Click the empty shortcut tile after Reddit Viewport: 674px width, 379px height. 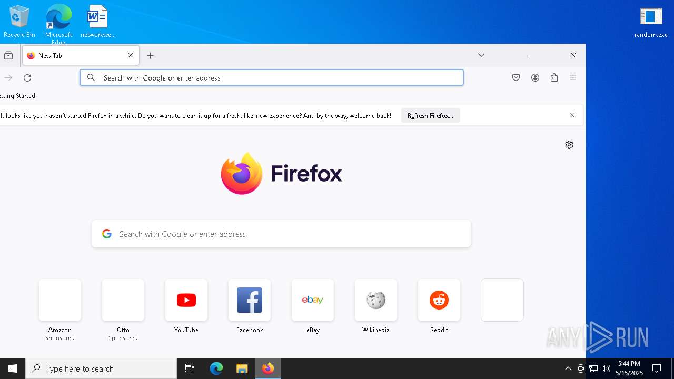[x=502, y=300]
